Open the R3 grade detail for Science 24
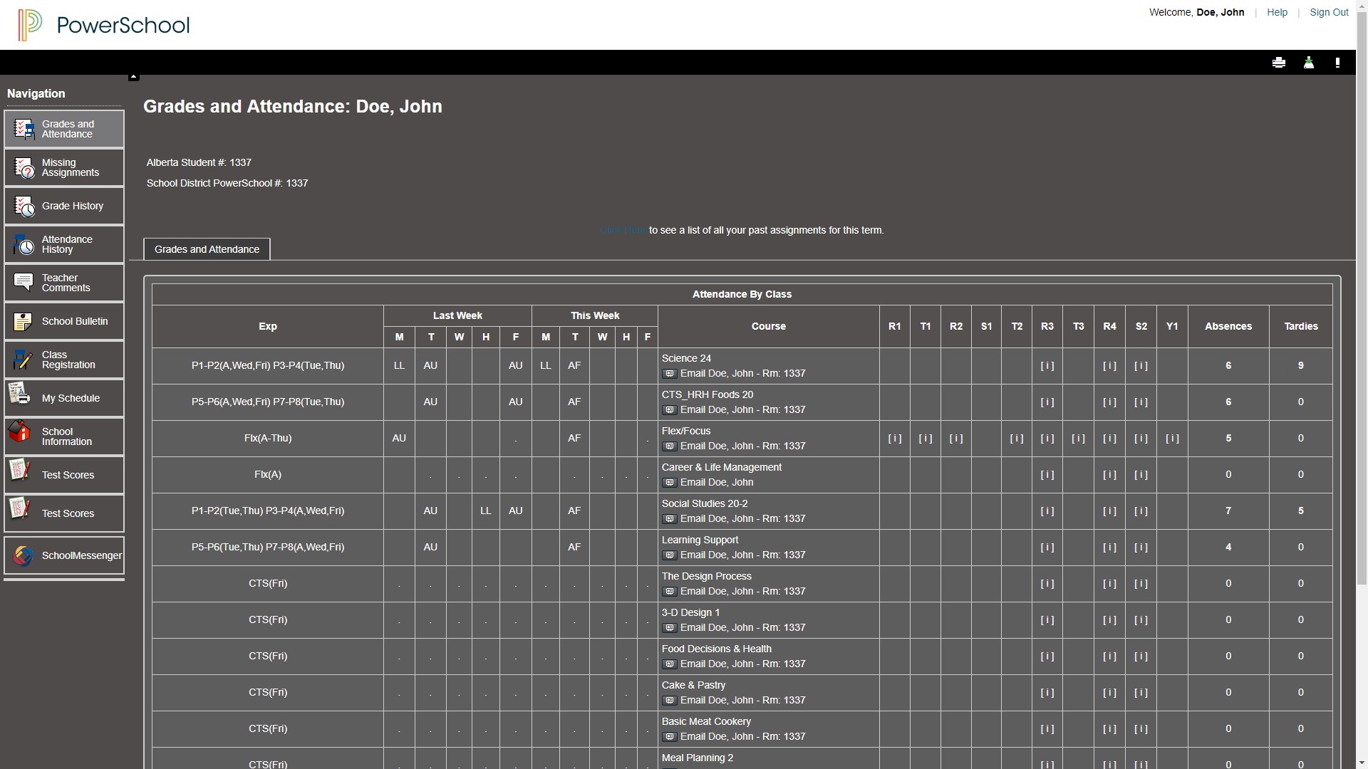Screen dimensions: 1368x769 point(1047,365)
